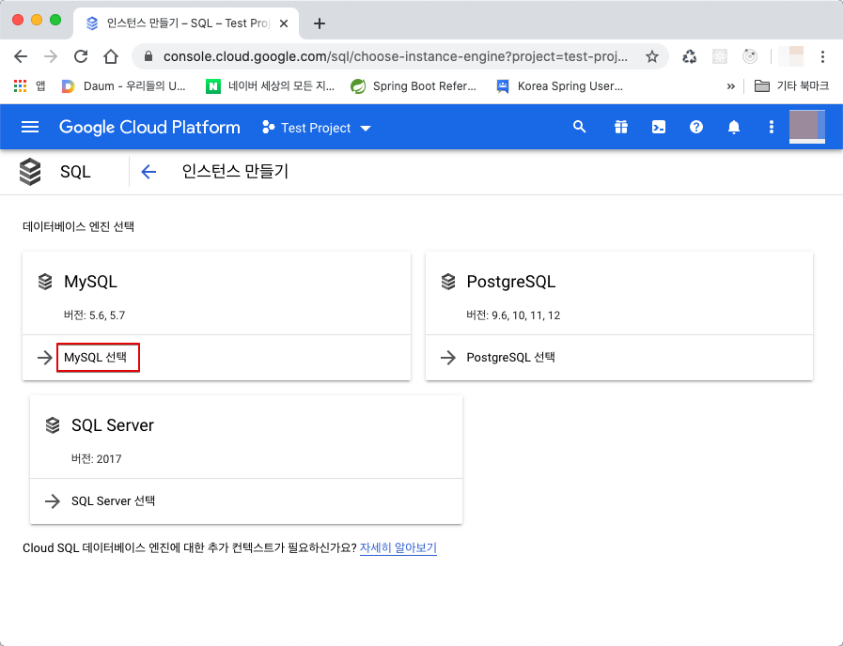
Task: Click PostgreSQL version text 9.6, 10, 11, 12
Action: (513, 315)
